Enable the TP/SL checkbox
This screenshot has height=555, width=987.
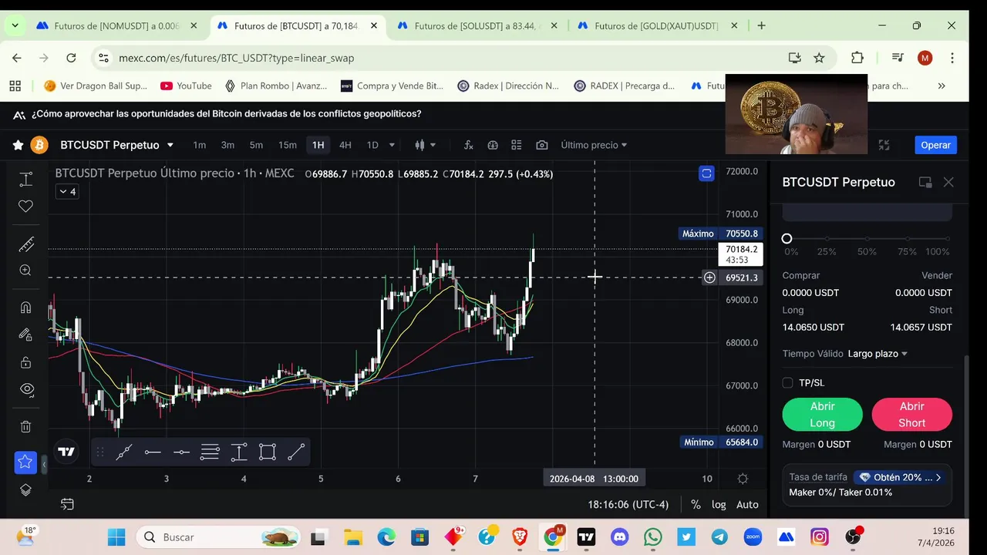pos(787,382)
